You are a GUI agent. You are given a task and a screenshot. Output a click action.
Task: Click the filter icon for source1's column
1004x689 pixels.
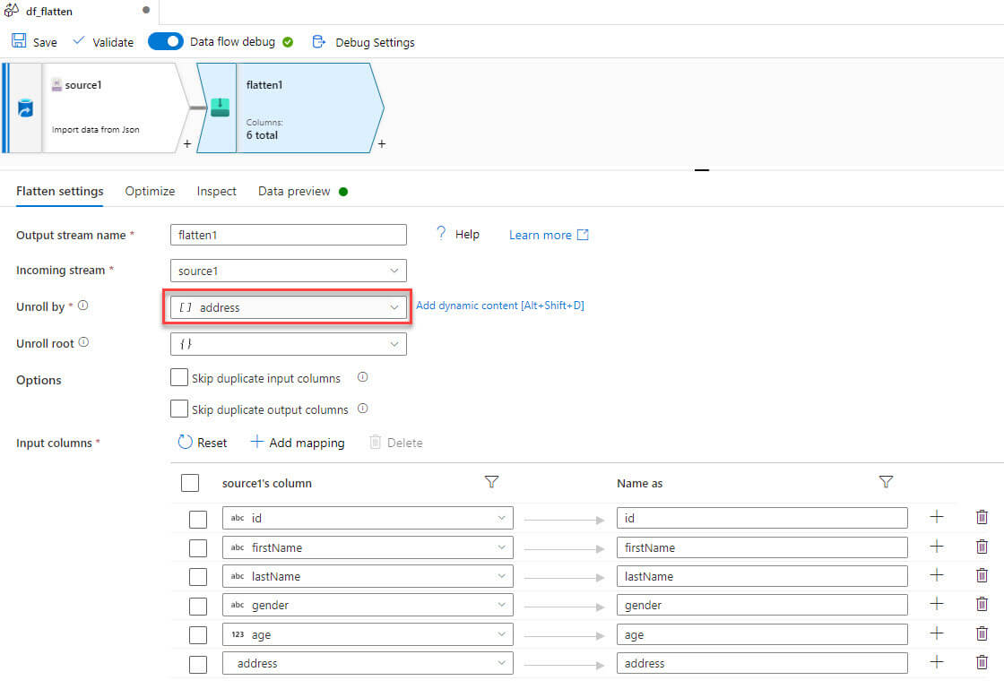491,482
